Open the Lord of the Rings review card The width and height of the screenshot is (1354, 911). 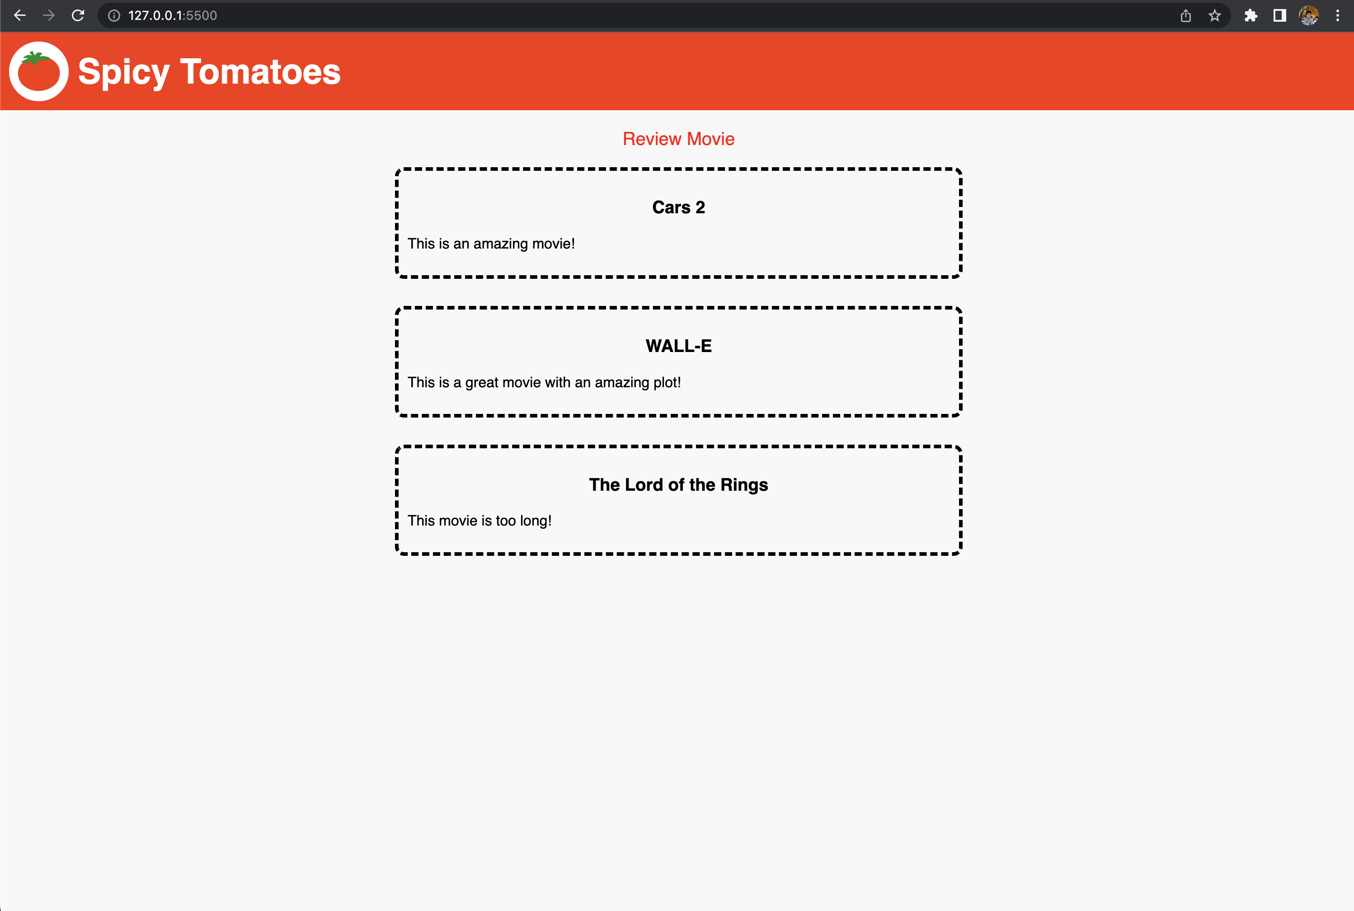pyautogui.click(x=677, y=499)
